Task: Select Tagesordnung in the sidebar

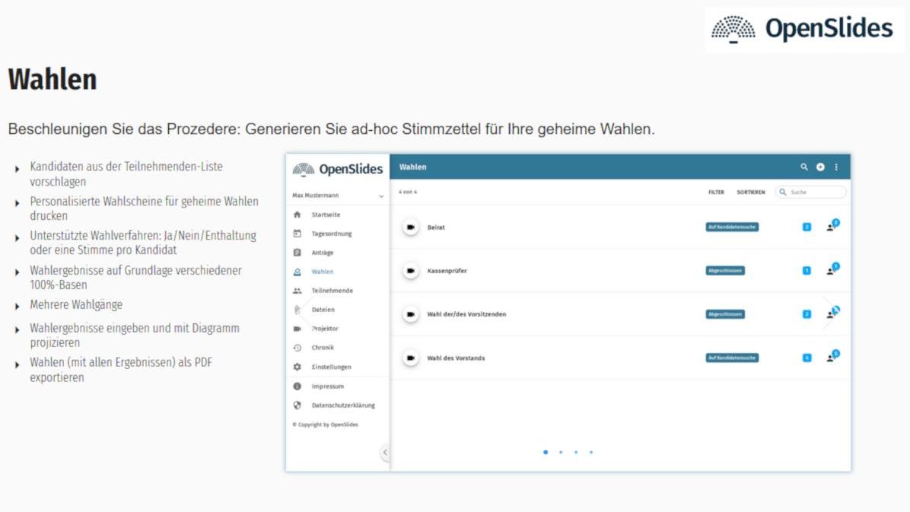Action: (x=332, y=234)
